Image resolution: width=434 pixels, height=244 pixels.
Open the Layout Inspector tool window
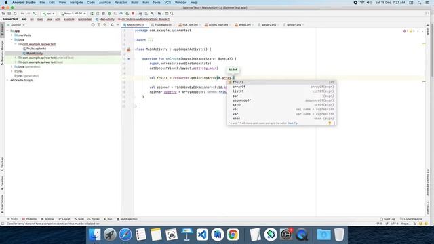[x=412, y=219]
